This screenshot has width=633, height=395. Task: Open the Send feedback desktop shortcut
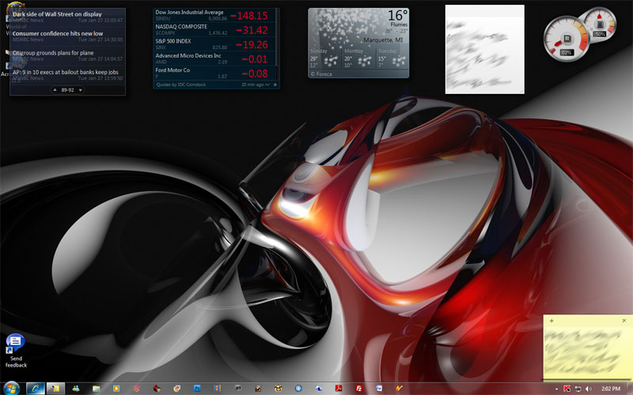(16, 343)
